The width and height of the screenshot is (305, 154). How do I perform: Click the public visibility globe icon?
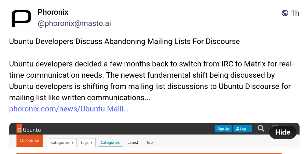285,13
